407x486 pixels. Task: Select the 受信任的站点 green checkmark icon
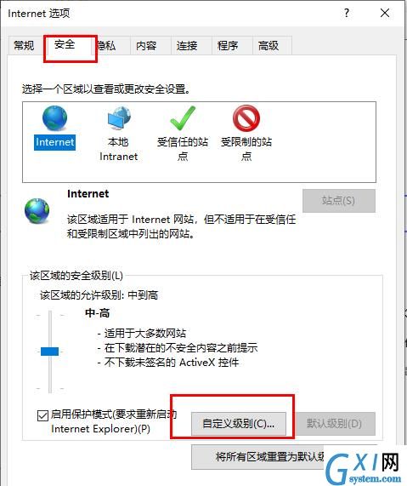point(183,118)
